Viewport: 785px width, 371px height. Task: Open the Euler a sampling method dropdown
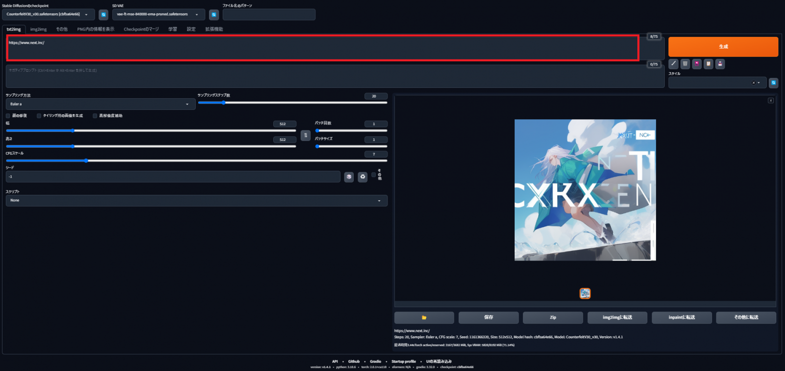[x=100, y=104]
